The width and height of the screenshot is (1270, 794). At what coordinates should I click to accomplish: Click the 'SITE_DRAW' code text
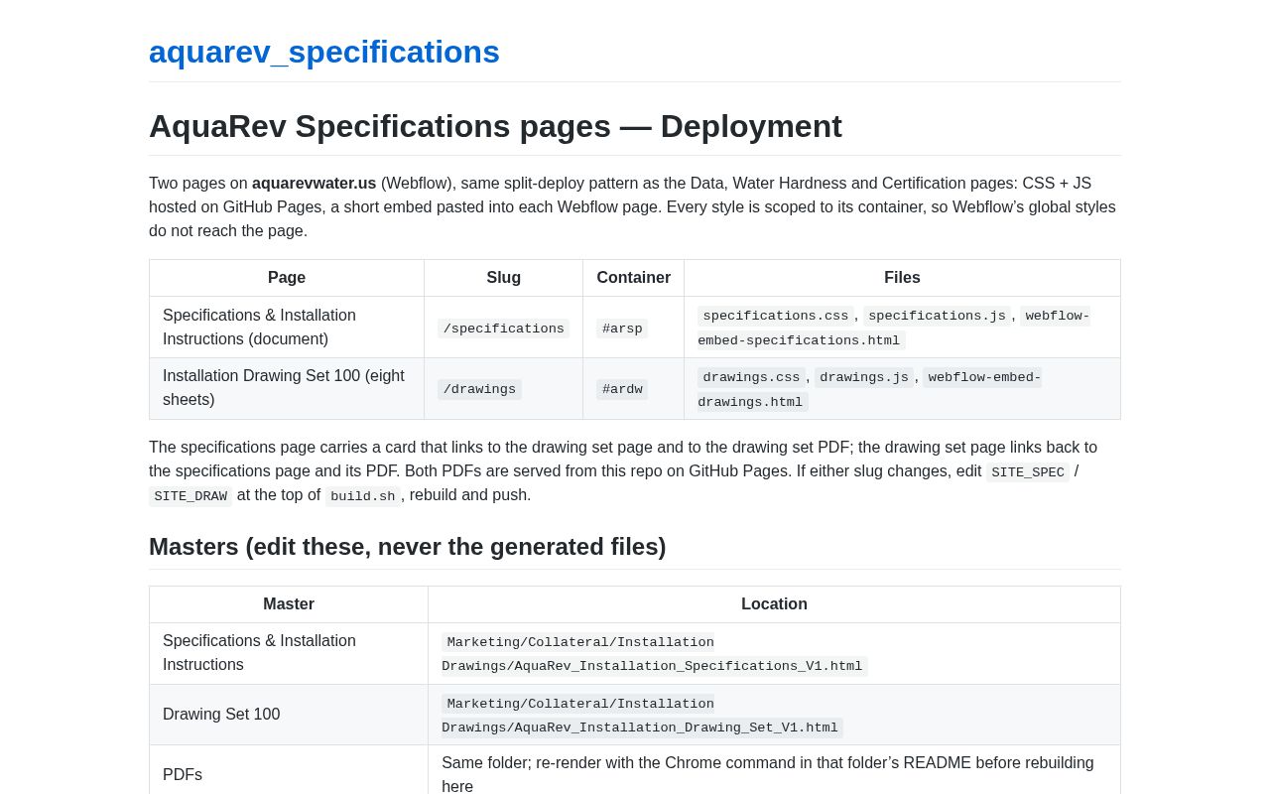point(190,496)
